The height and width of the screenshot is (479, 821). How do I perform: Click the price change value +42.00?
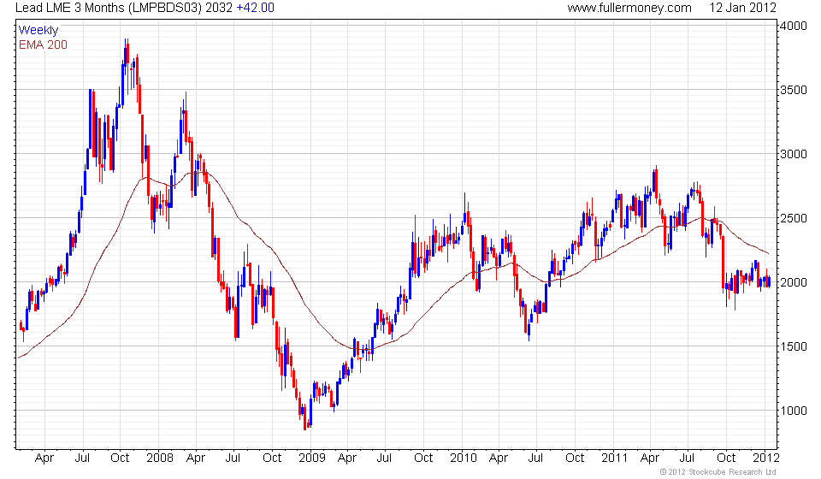point(255,8)
